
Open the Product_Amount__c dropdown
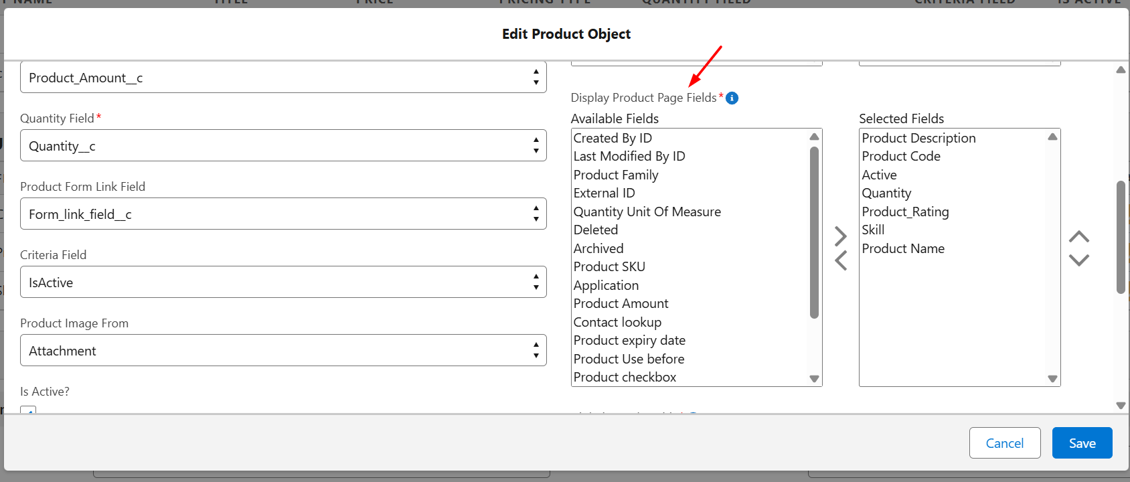coord(283,78)
